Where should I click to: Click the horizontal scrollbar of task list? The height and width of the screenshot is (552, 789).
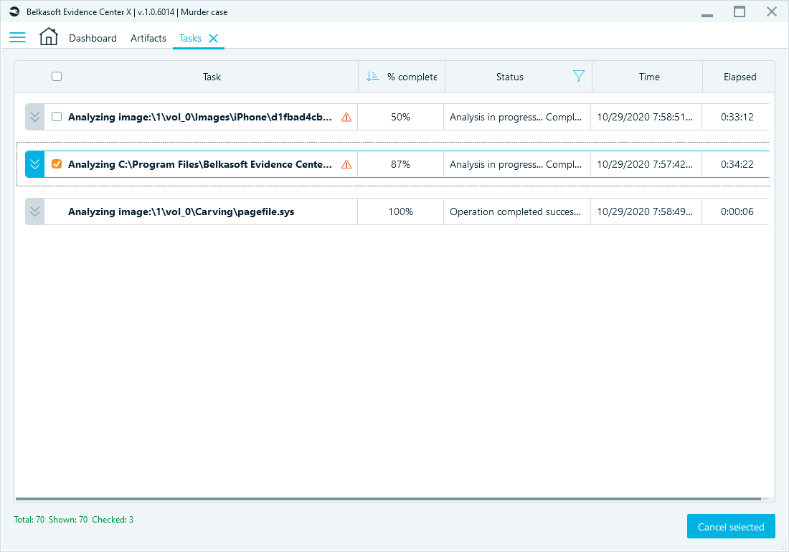coord(388,499)
